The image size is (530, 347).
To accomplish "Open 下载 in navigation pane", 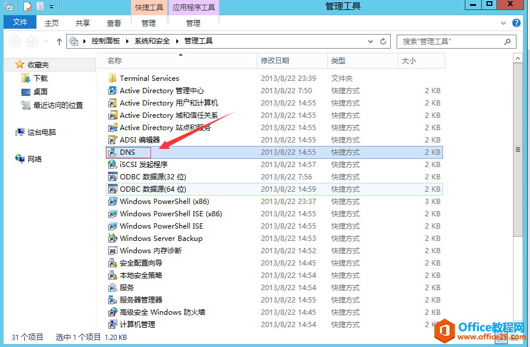I will tap(41, 78).
